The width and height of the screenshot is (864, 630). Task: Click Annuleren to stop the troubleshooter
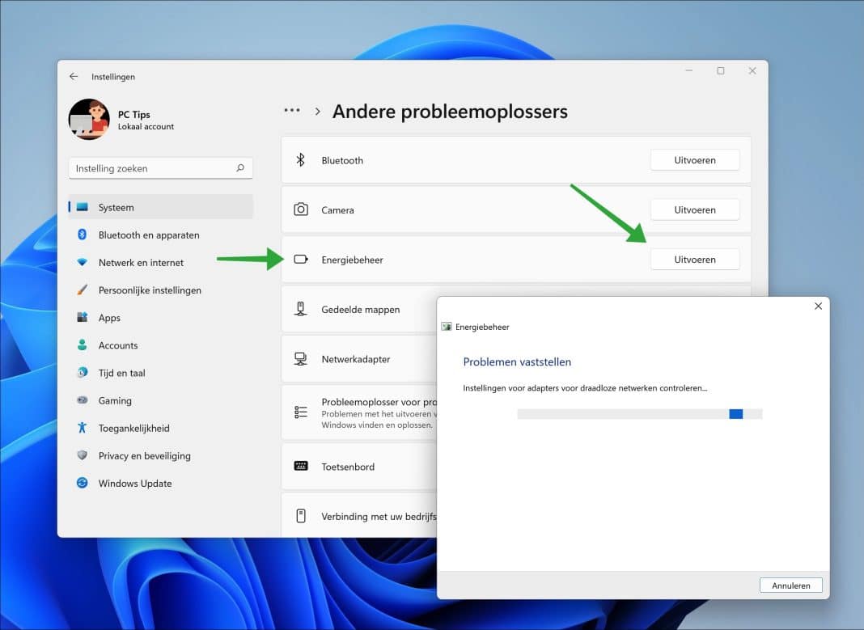790,585
